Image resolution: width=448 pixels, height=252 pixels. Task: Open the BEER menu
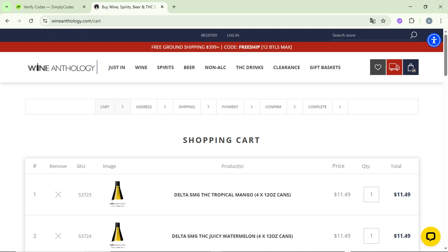(189, 68)
